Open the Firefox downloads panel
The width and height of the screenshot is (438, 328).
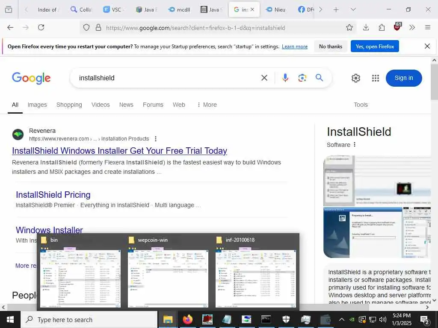tap(366, 27)
